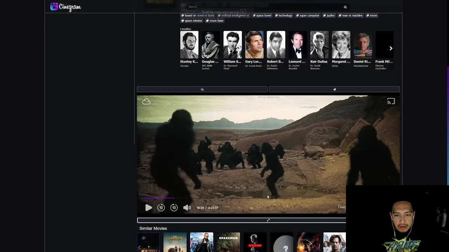The height and width of the screenshot is (252, 449).
Task: Open the 'technology' tag
Action: click(x=283, y=15)
